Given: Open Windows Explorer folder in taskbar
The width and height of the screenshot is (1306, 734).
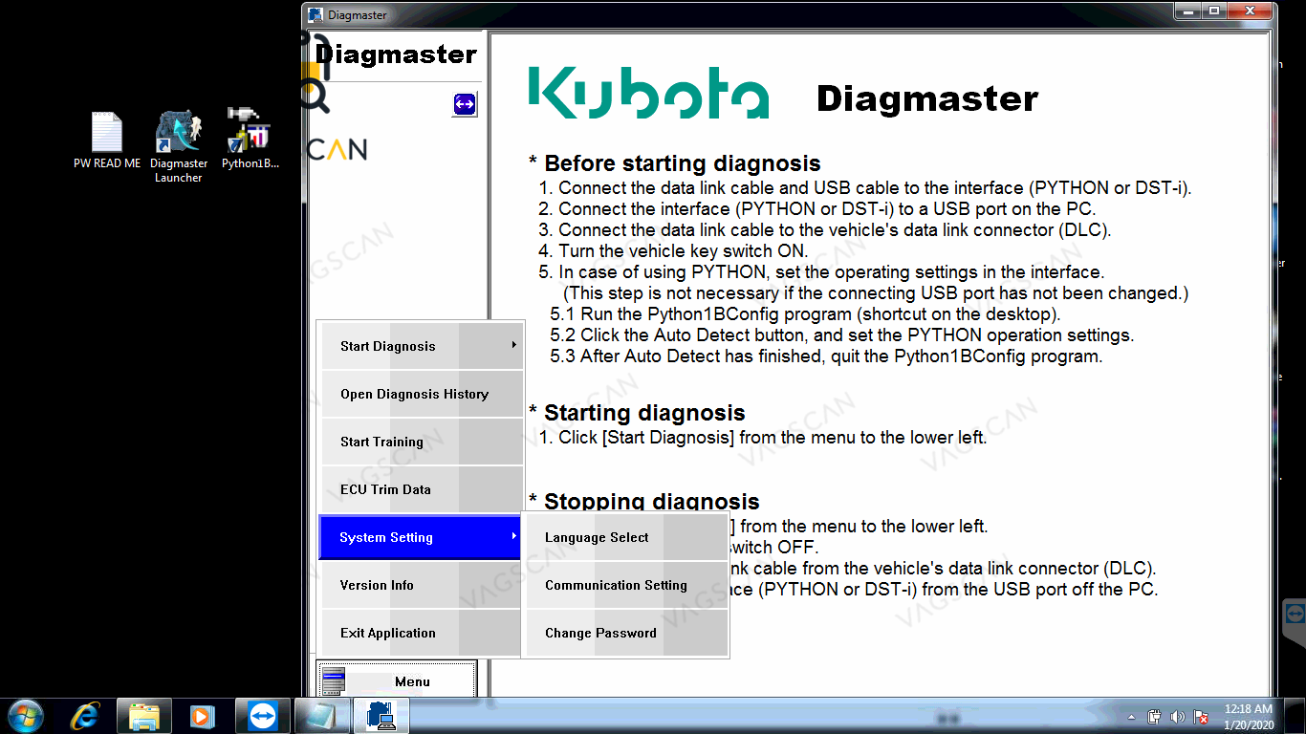Looking at the screenshot, I should (x=143, y=716).
